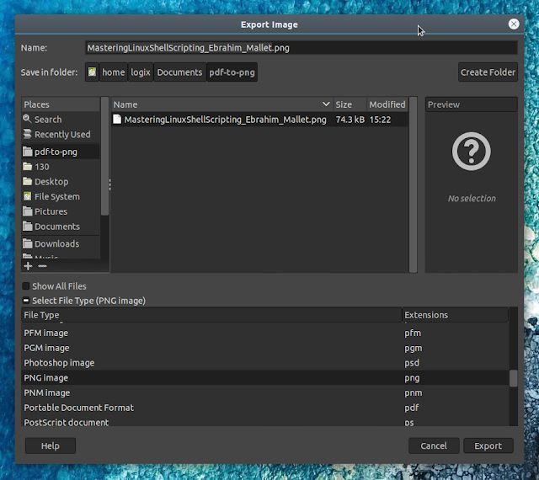Click the file type list scrollbar thumb

[514, 378]
